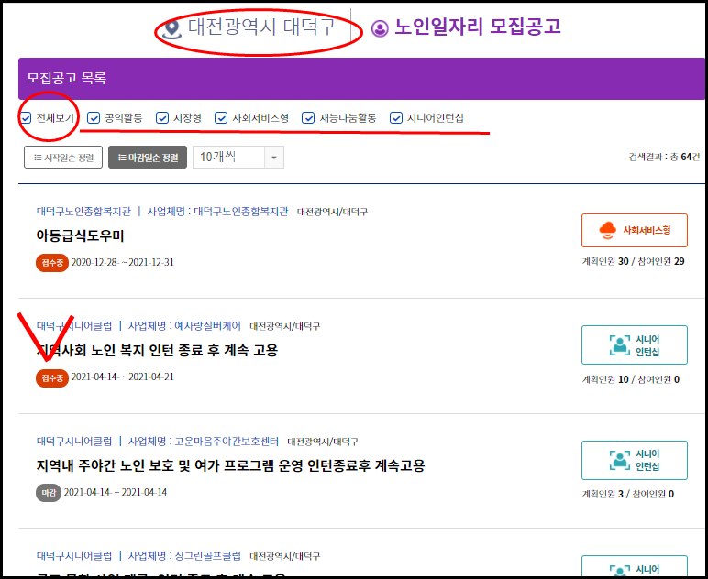This screenshot has width=708, height=579.
Task: Open 지역사회 노인 복지 인턴 종료 후 계속 고용 posting
Action: pyautogui.click(x=157, y=350)
